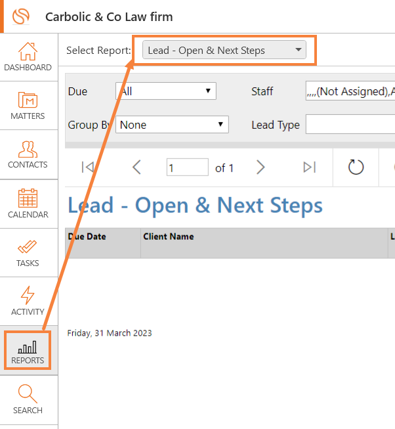The width and height of the screenshot is (395, 429).
Task: Click the Staff filter field
Action: [350, 91]
